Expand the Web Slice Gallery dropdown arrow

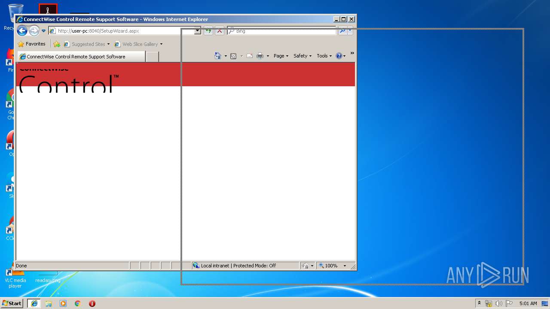click(161, 44)
